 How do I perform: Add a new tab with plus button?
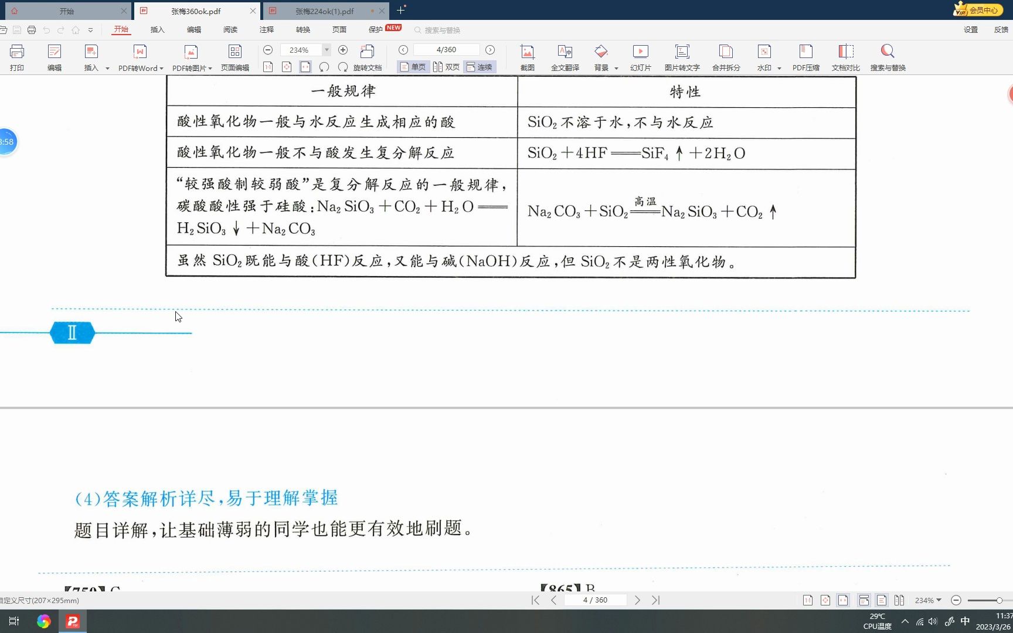401,10
